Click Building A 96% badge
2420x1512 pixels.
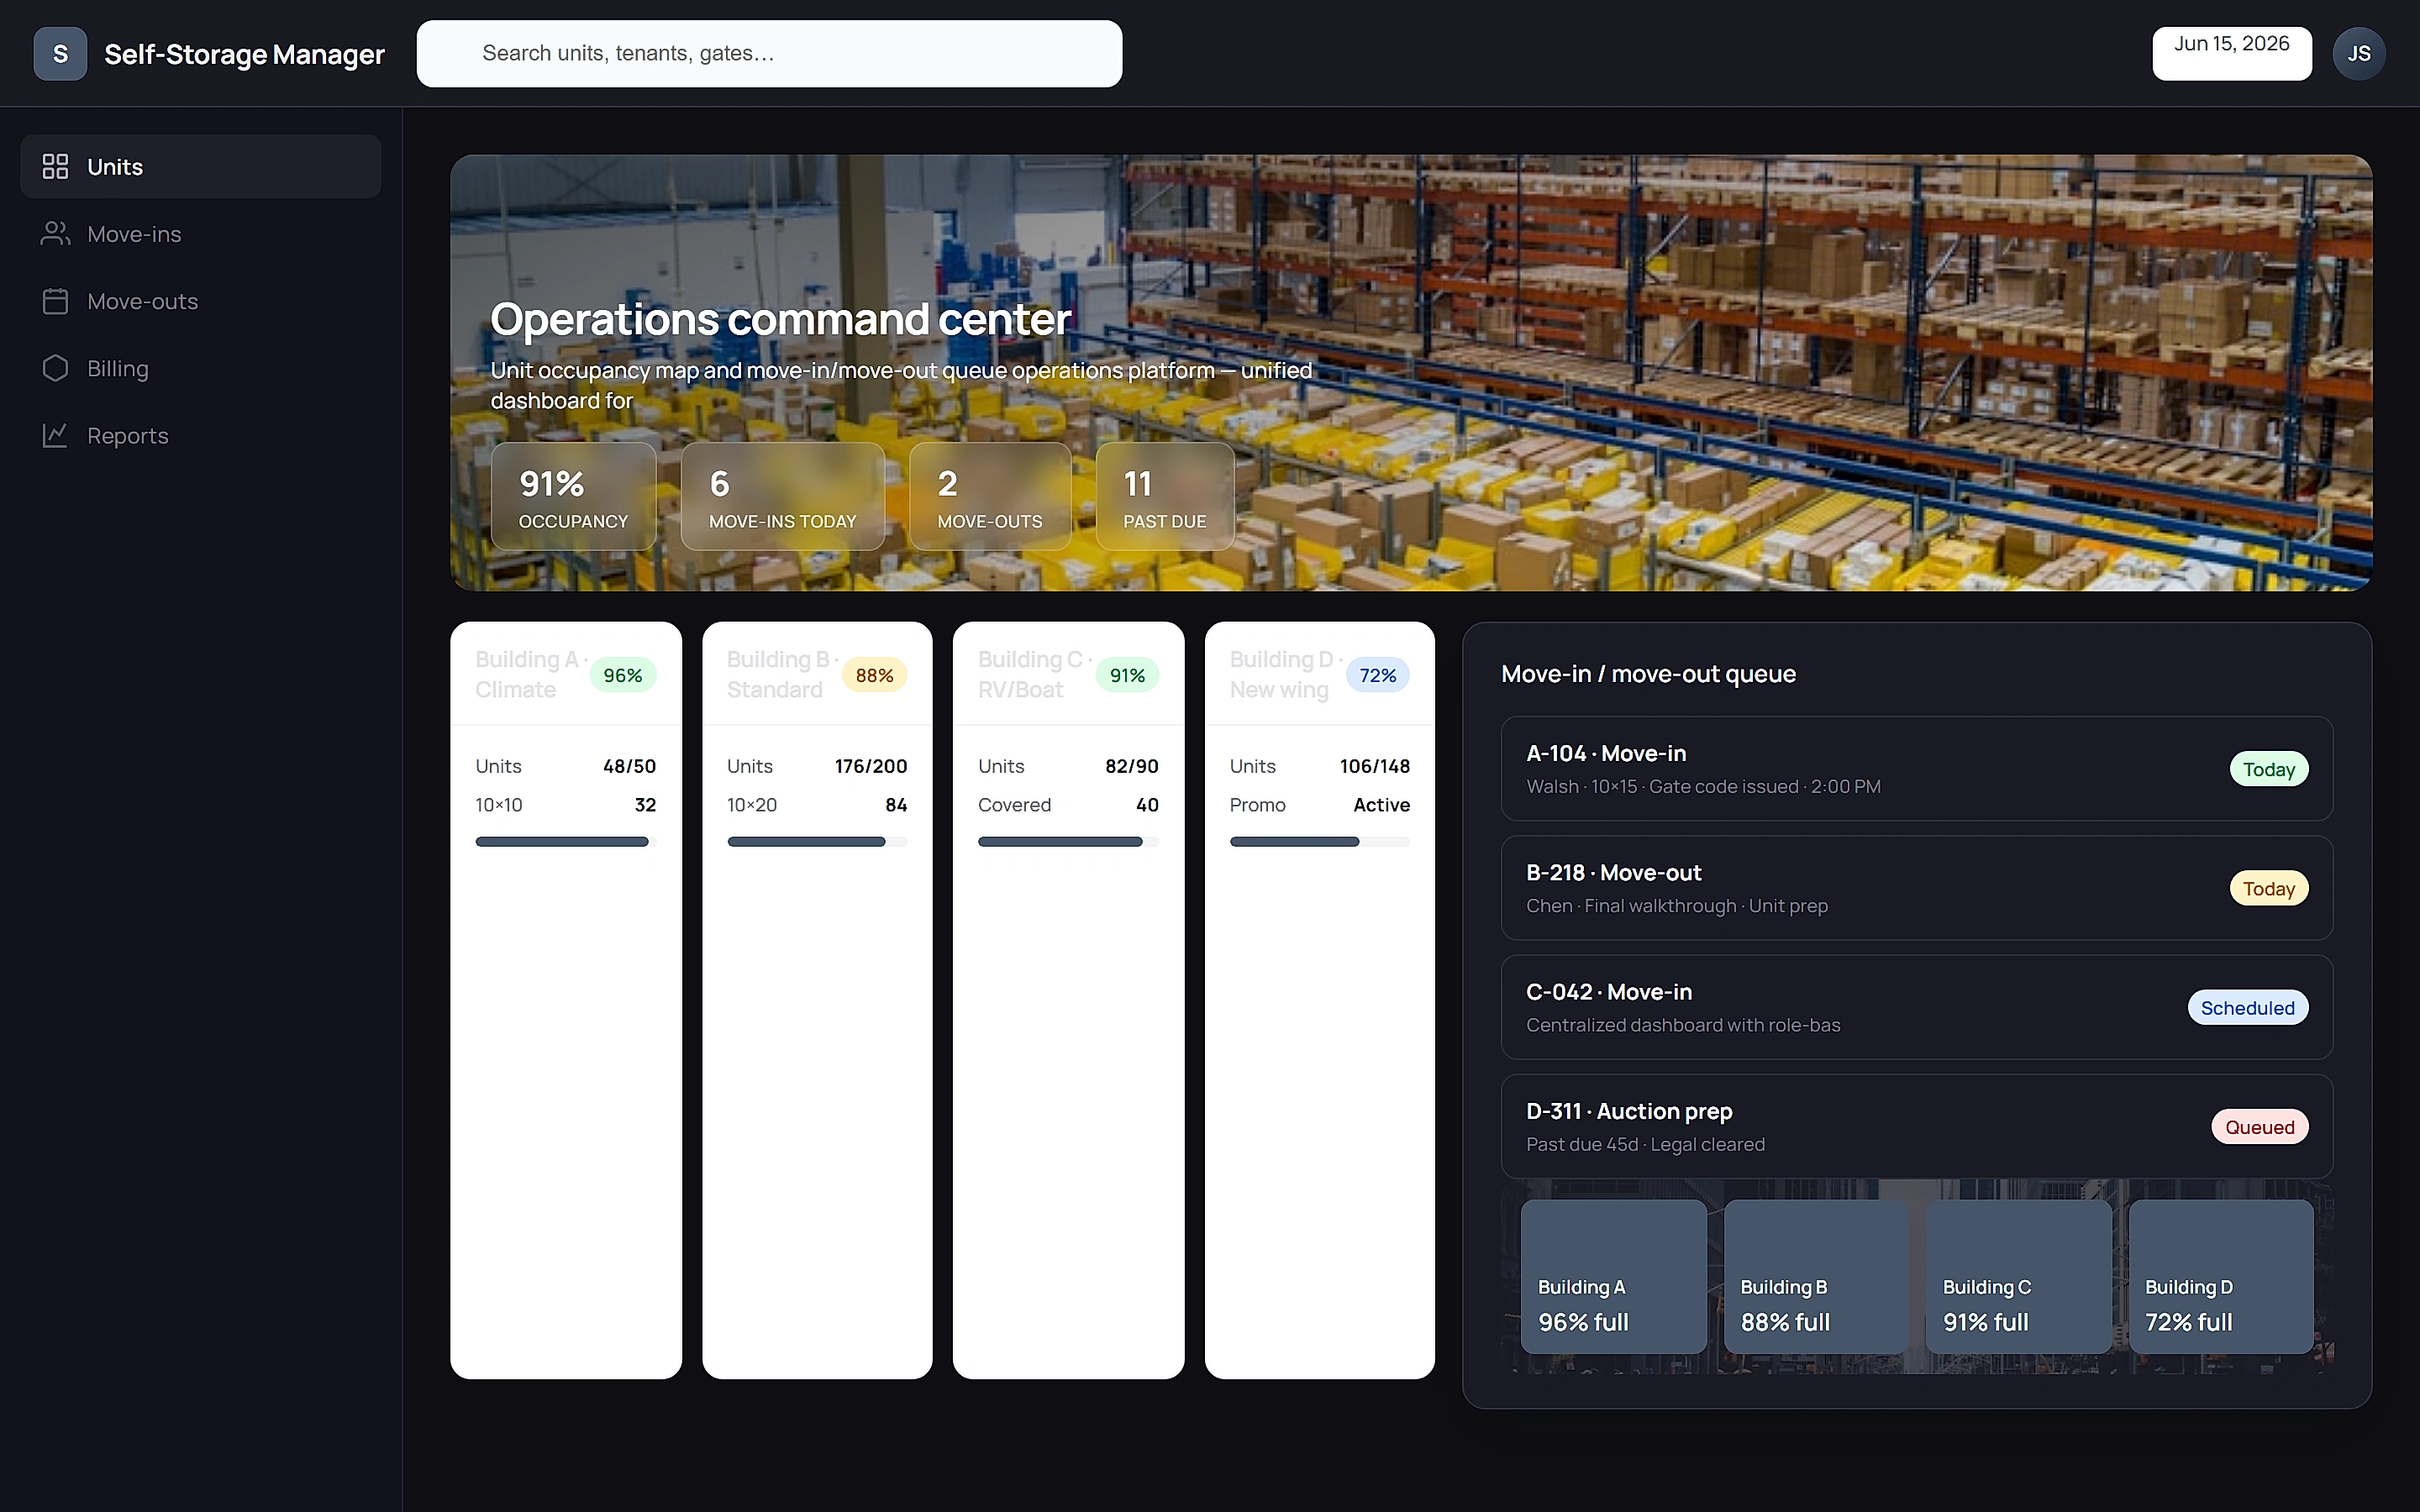(x=623, y=675)
